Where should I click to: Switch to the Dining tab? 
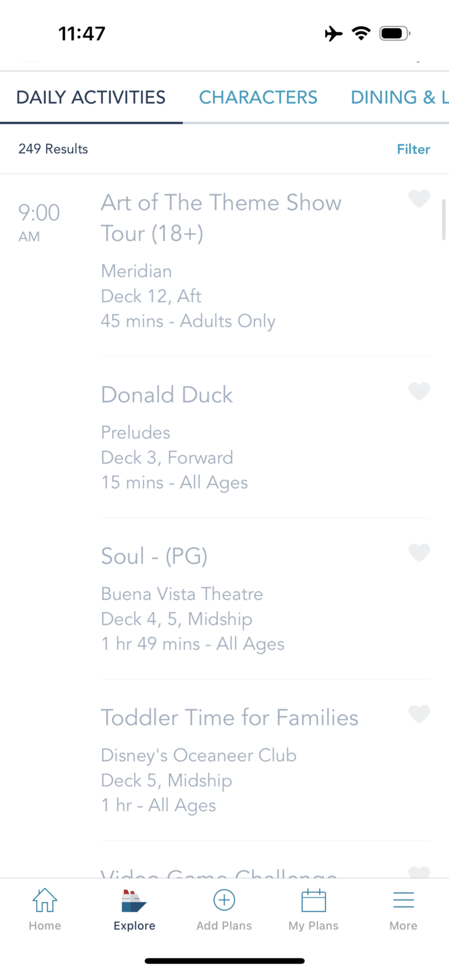click(399, 97)
